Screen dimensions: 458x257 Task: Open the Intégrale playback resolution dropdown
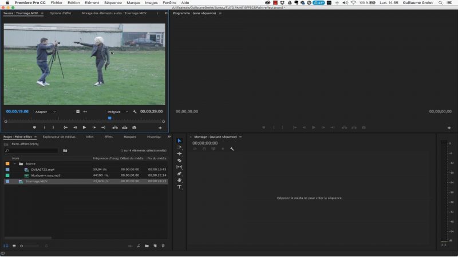(x=117, y=112)
